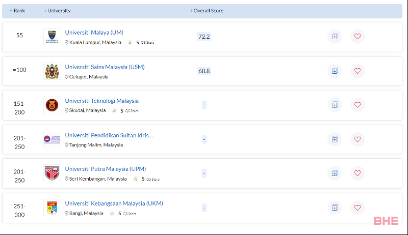Screen dimensions: 408x235
Task: Click the =100 rank cell
Action: coord(19,70)
